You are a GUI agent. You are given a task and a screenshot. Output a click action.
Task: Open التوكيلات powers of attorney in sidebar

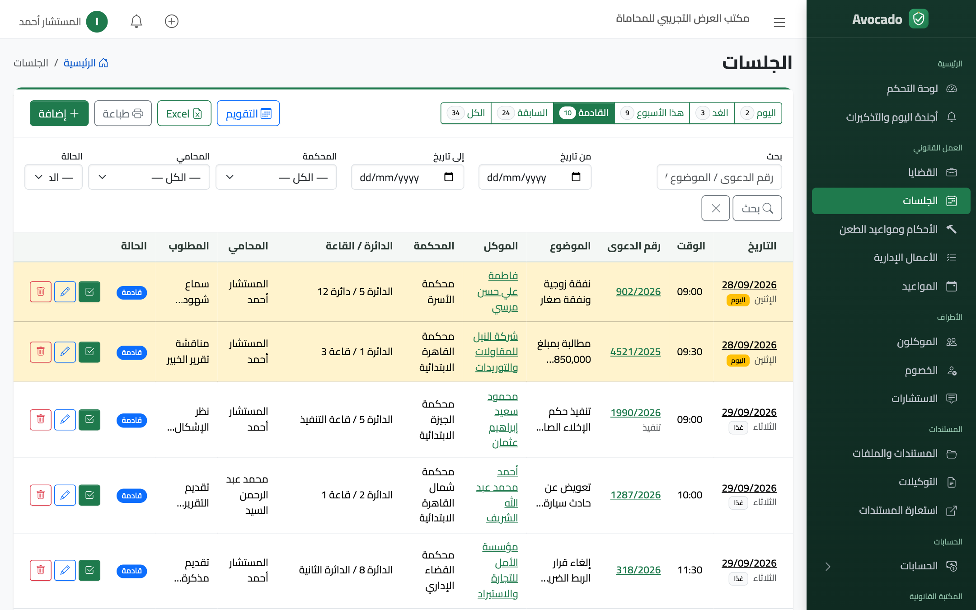point(891,482)
